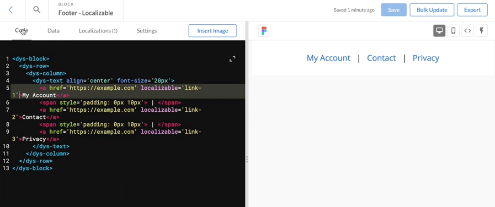Click the Insert Image button
Viewport: 495px width, 207px height.
(x=212, y=31)
